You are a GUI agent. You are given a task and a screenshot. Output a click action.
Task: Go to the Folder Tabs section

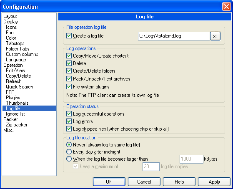[x=18, y=49]
